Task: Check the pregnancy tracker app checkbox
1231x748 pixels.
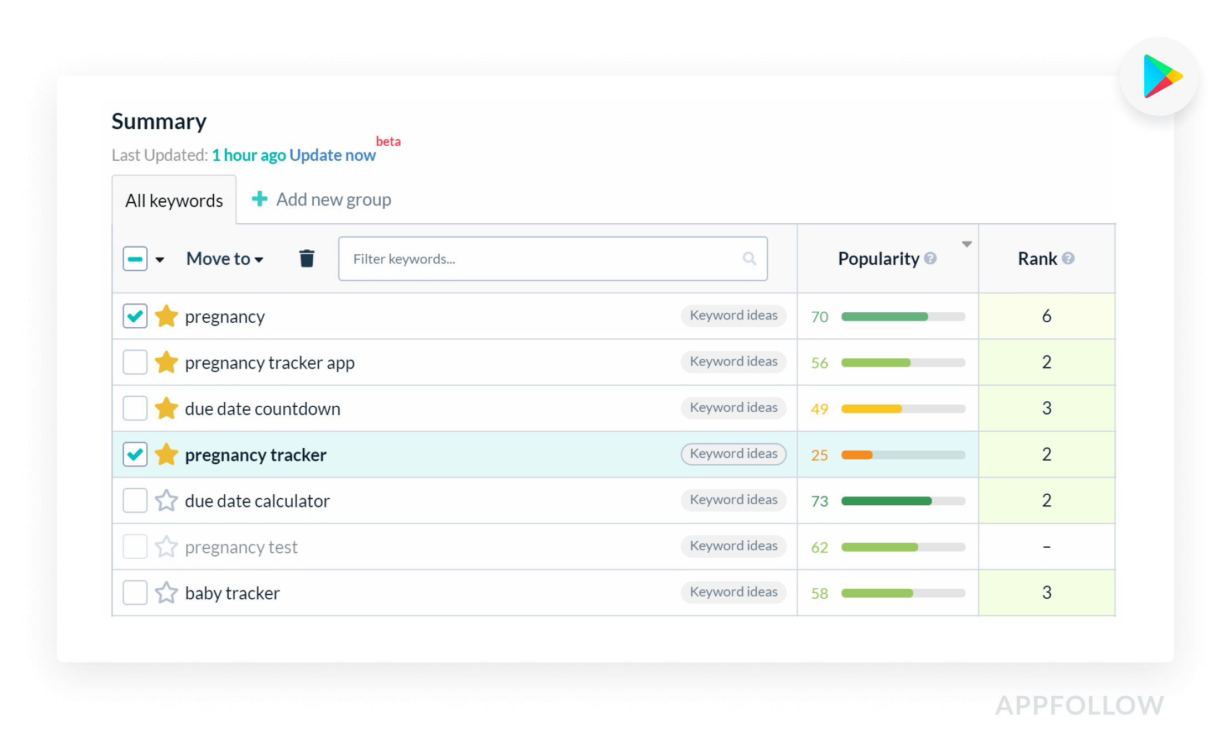Action: (135, 362)
